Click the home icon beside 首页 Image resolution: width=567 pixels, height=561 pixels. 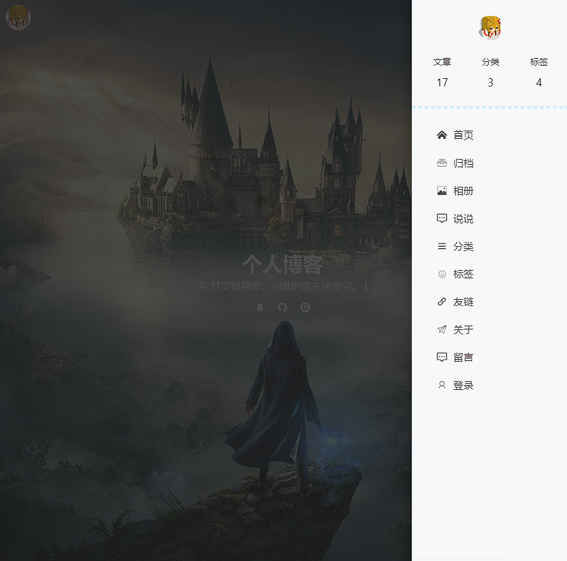[442, 135]
